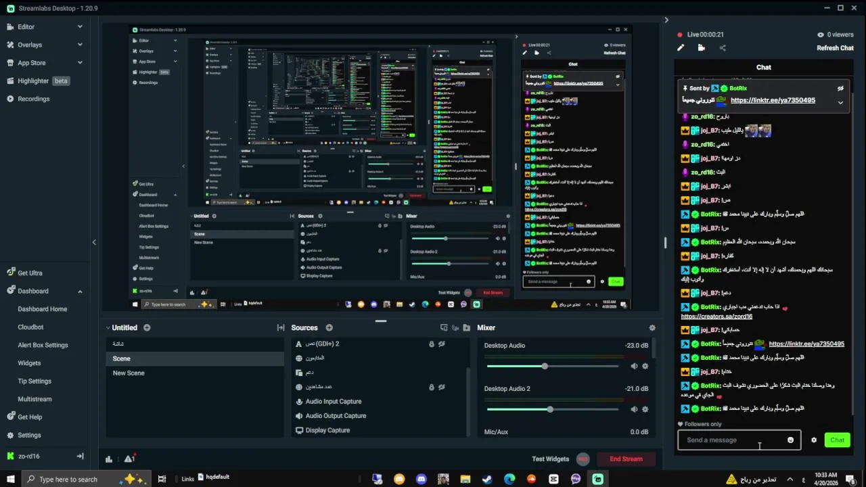
Task: Adjust the Desktop Audio 2 volume slider
Action: point(553,409)
